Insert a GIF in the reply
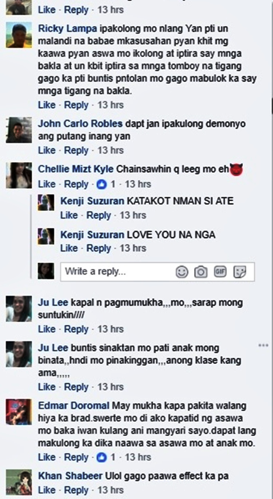Screen dimensions: 273x499 [x=220, y=271]
